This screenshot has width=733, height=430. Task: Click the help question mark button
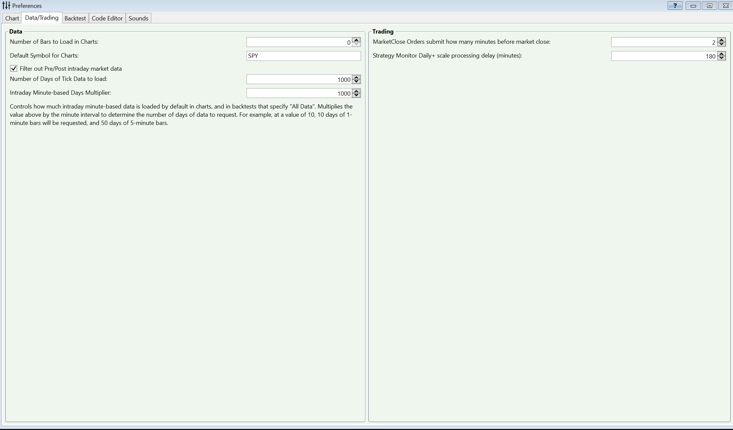pyautogui.click(x=675, y=6)
